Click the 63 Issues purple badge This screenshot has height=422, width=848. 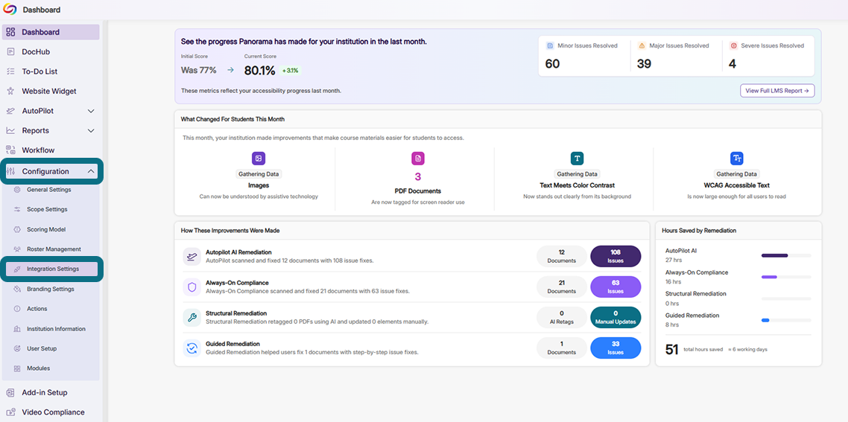tap(616, 287)
